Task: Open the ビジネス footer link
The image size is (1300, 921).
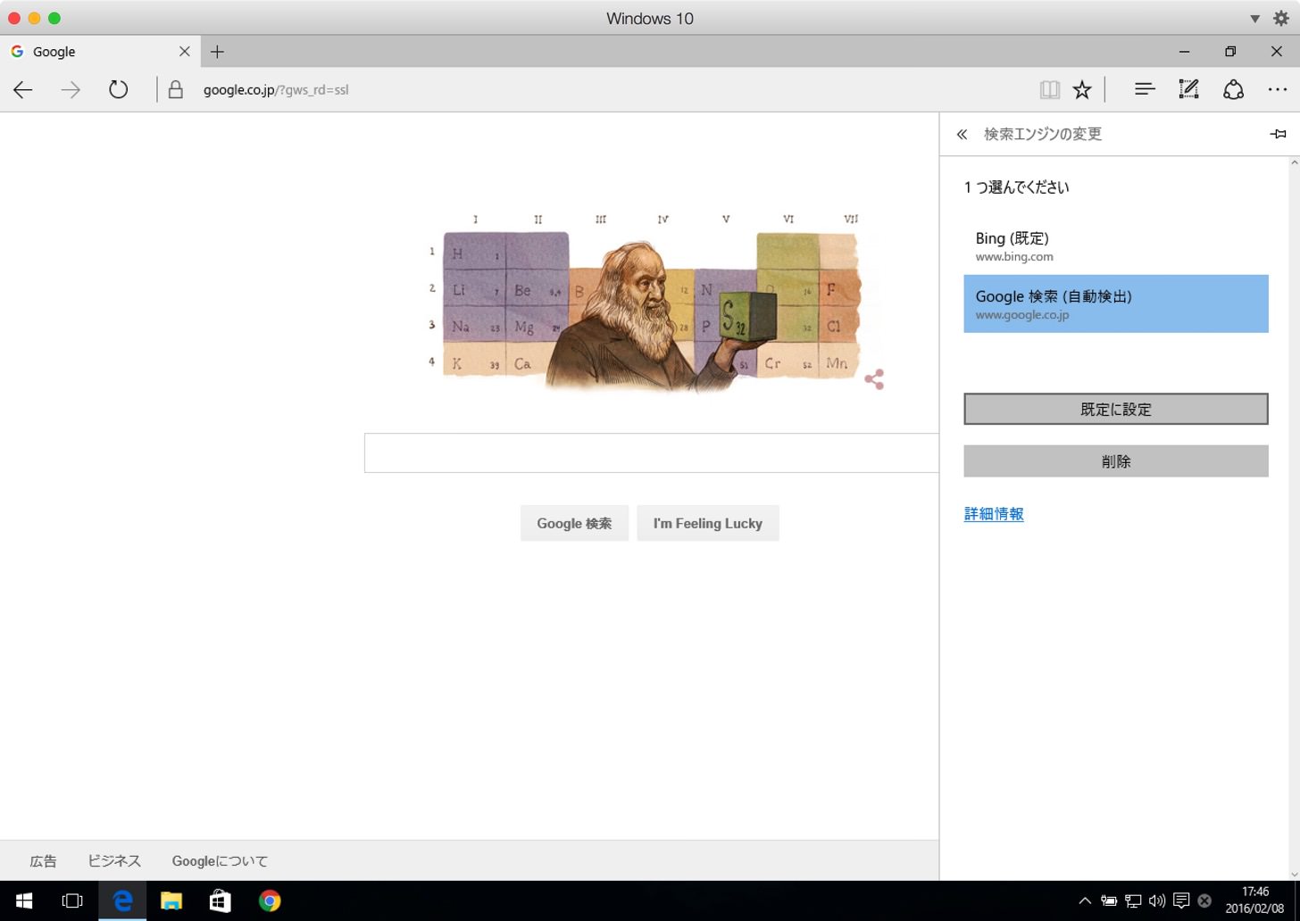Action: coord(114,861)
